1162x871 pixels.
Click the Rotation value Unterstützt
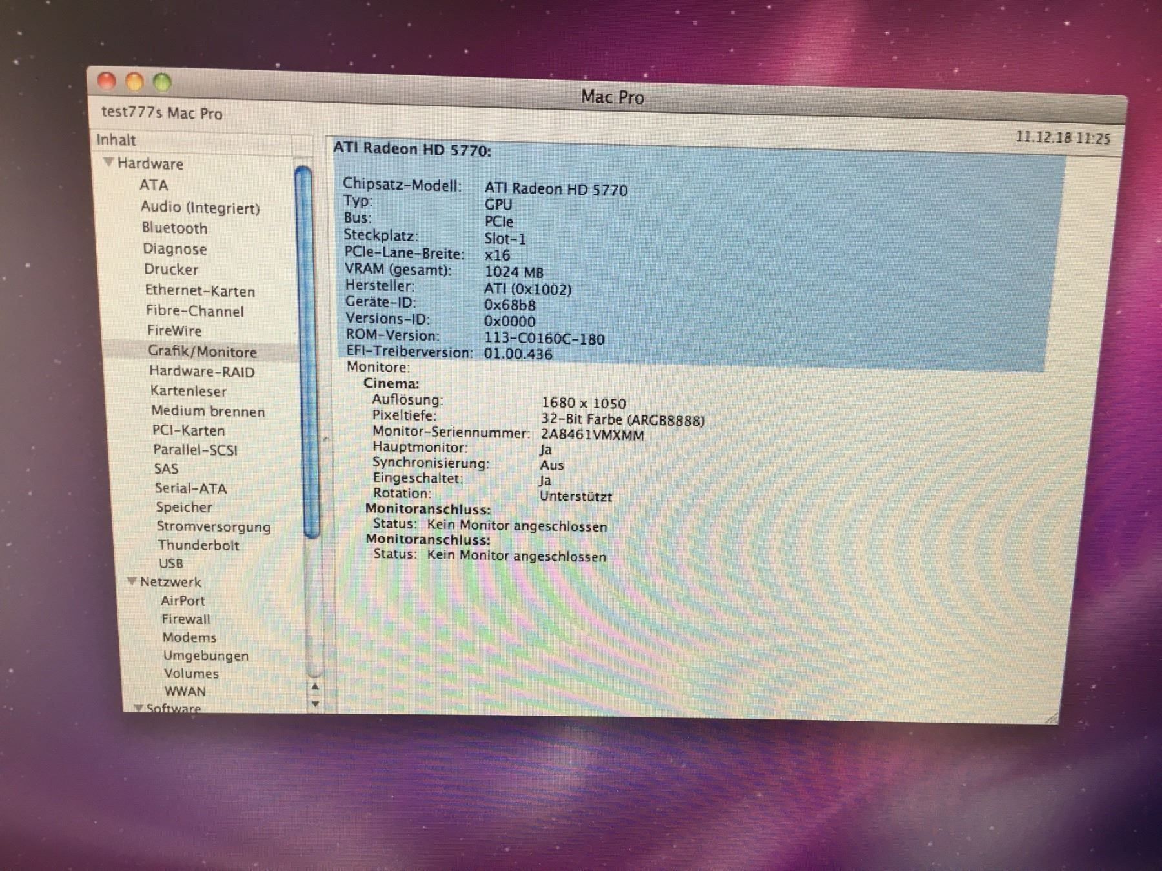576,496
